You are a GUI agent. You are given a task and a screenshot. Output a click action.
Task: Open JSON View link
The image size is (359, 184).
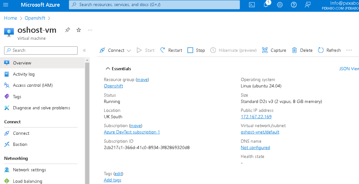[x=349, y=69]
